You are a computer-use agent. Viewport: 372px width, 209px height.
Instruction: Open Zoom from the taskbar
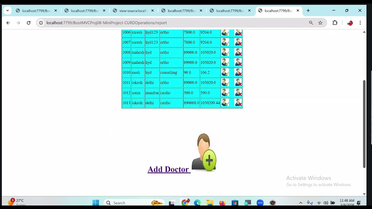260,203
